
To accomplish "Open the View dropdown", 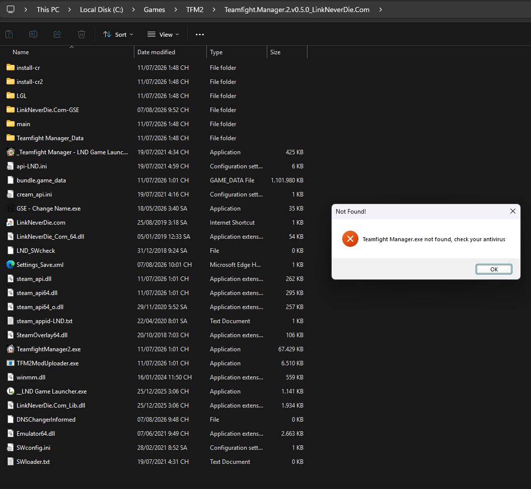I will pos(163,35).
